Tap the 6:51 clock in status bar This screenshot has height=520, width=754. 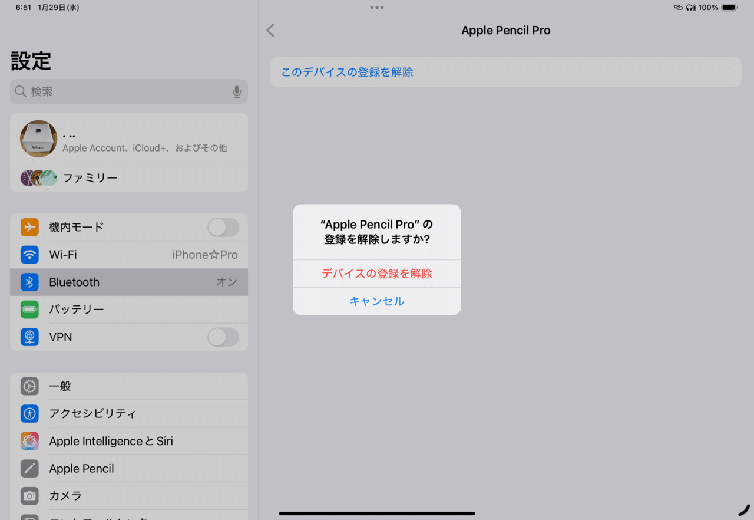point(24,8)
